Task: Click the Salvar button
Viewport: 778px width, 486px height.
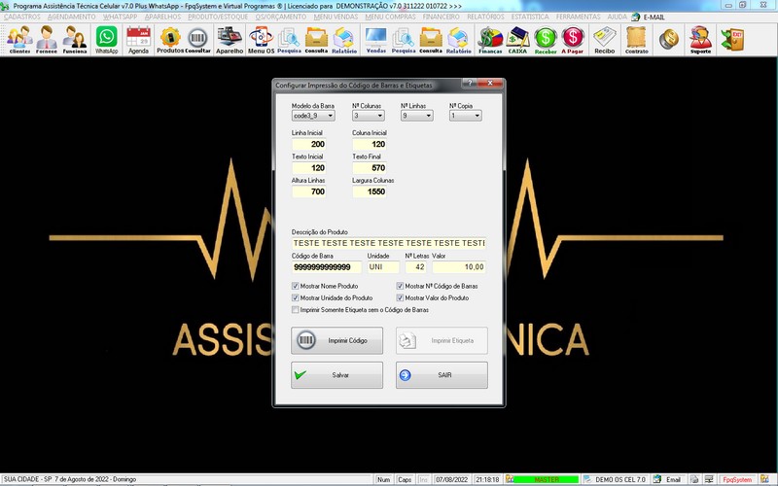Action: 336,375
